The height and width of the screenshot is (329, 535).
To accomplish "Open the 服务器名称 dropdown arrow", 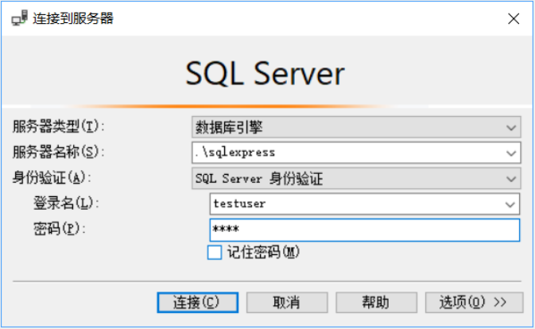I will (511, 153).
